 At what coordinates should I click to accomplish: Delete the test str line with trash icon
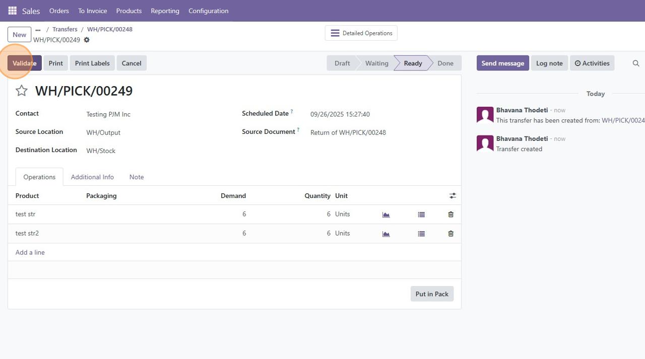click(450, 214)
